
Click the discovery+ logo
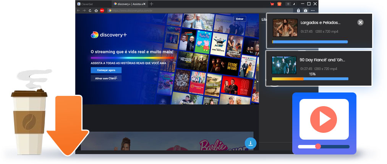(x=109, y=35)
